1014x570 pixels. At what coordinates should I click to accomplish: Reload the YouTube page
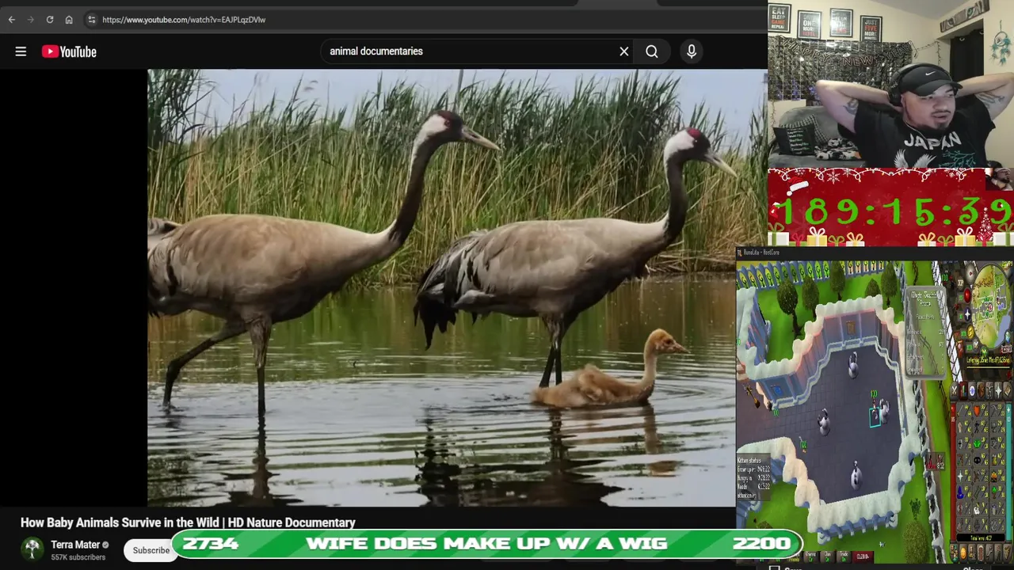pyautogui.click(x=49, y=19)
